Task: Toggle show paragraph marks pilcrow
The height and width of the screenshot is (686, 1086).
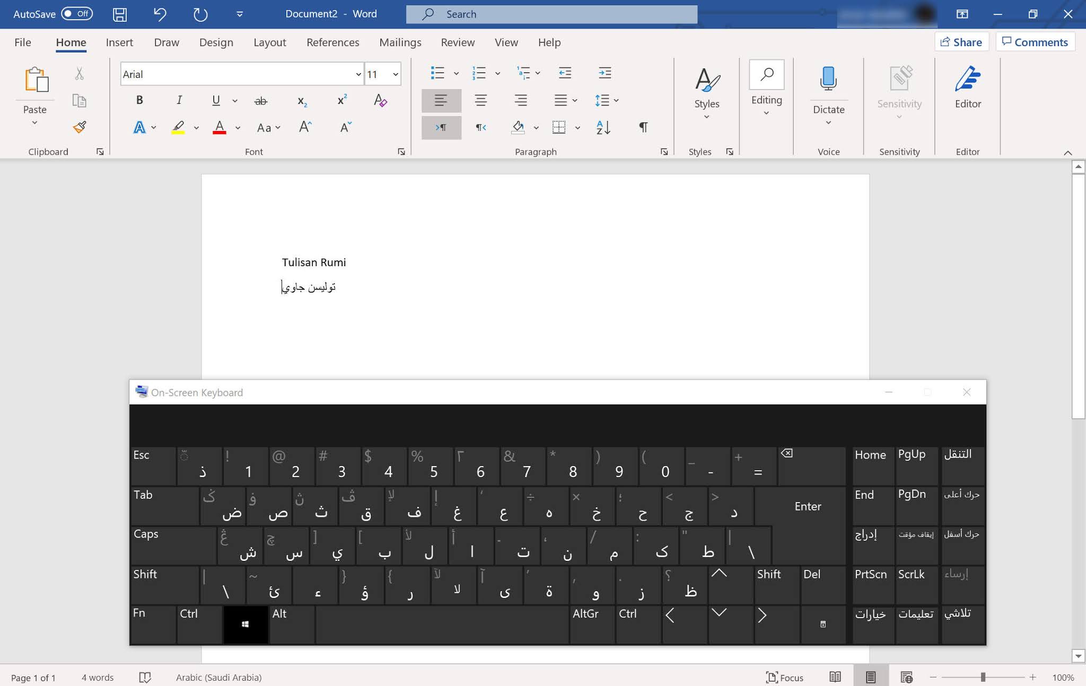Action: click(x=643, y=127)
